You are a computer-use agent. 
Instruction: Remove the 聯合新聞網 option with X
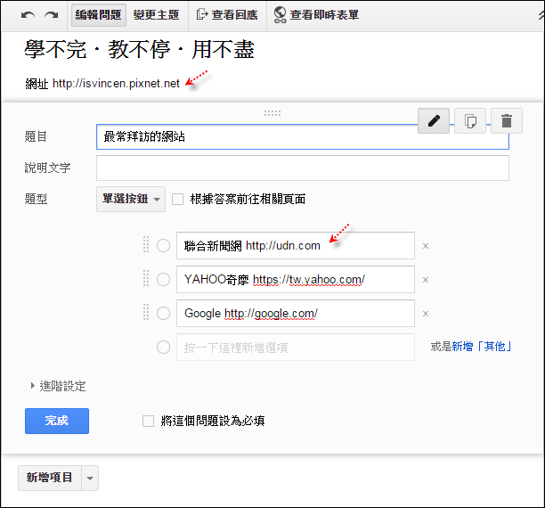(x=426, y=246)
